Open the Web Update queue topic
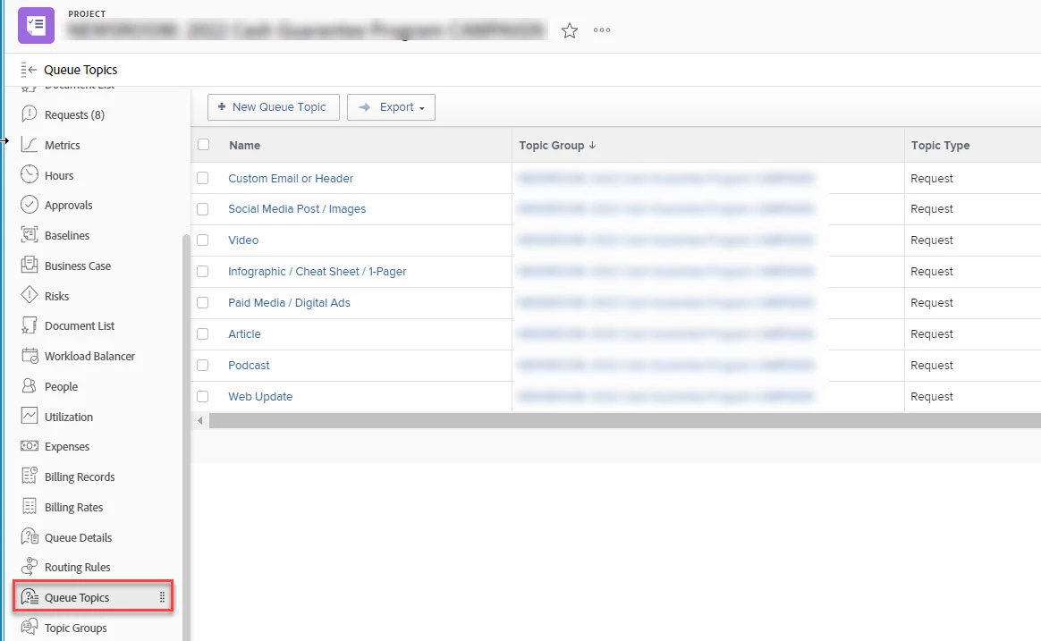Screen dimensions: 1041x641 pos(260,397)
